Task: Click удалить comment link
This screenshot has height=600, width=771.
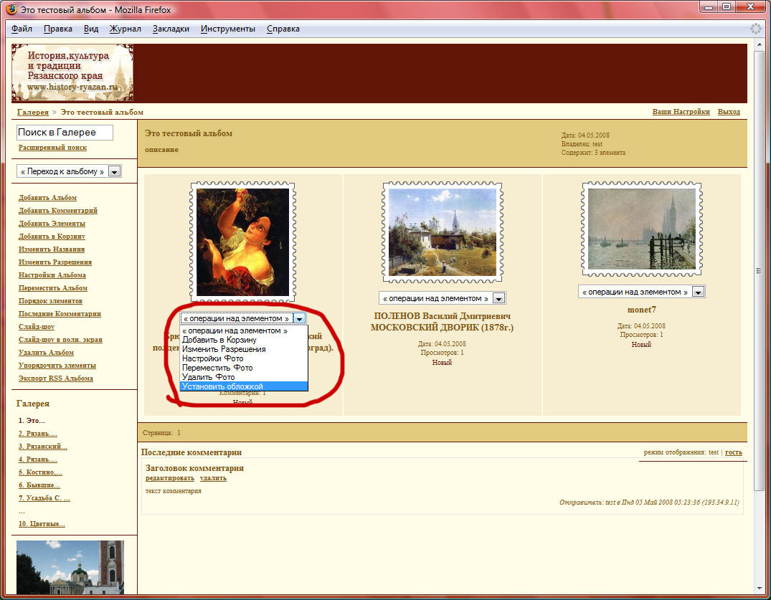Action: (214, 478)
